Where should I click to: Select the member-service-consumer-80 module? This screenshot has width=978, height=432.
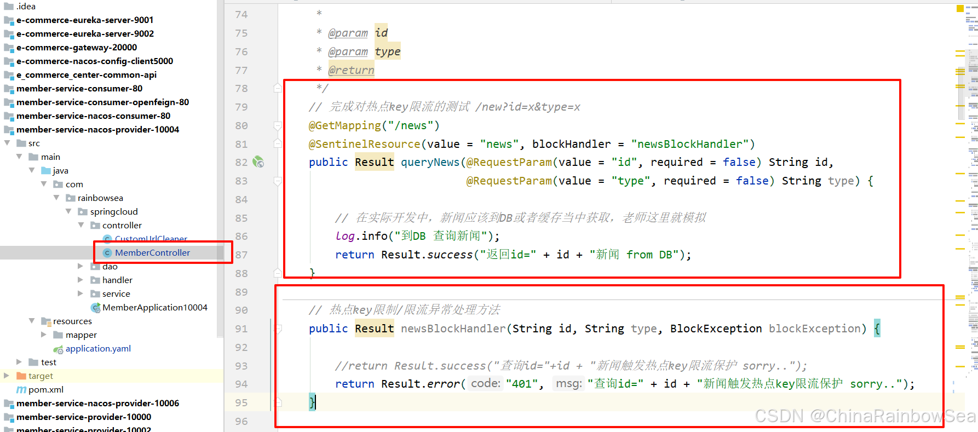(79, 89)
